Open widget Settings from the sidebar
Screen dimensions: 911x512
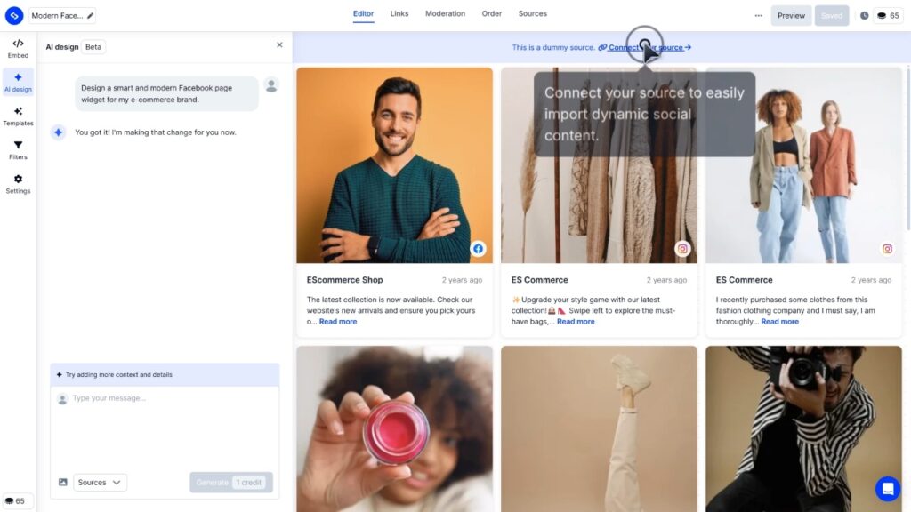point(18,184)
